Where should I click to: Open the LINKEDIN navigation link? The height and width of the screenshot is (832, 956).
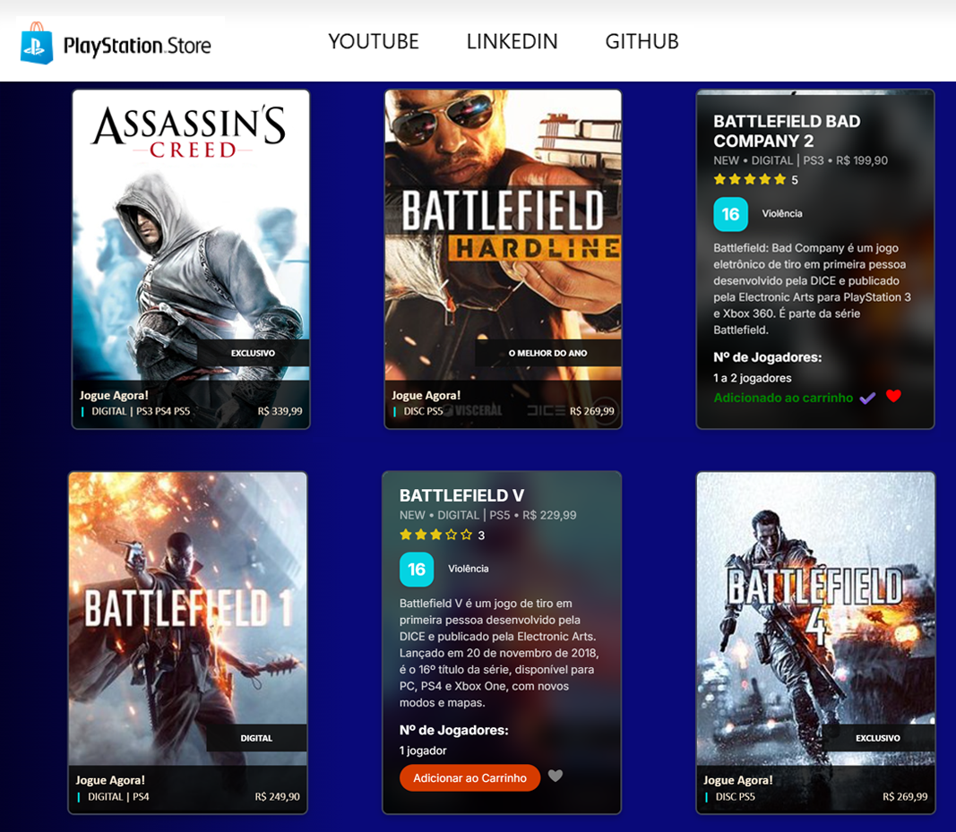click(x=512, y=41)
